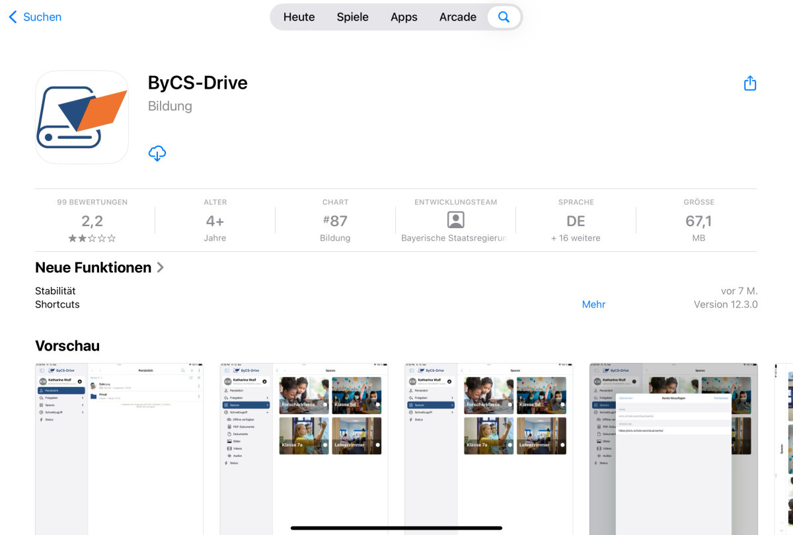Tap the ByCS-Drive app icon

[x=82, y=117]
